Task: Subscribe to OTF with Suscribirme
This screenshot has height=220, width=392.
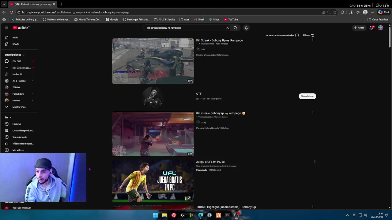Action: 307,96
